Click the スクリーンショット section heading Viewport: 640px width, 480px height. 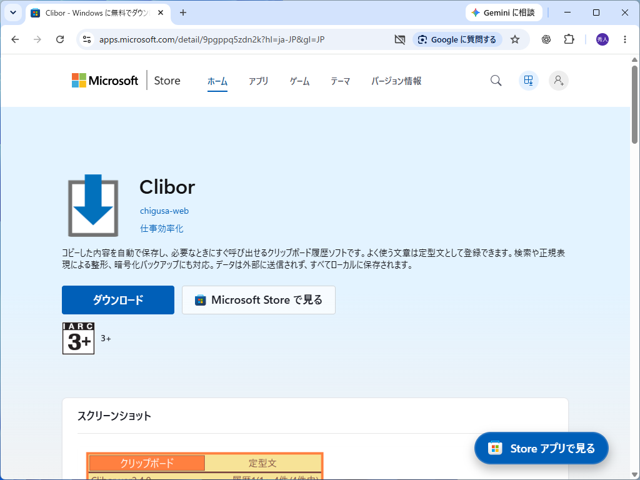click(x=114, y=416)
